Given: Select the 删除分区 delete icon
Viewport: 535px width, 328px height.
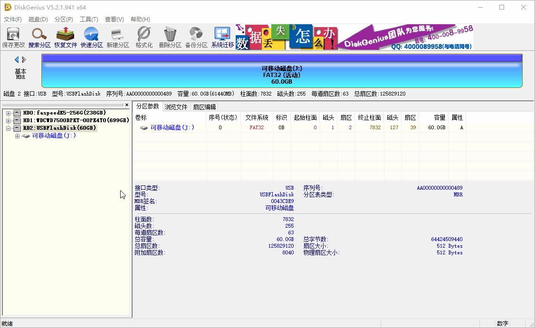Looking at the screenshot, I should tap(169, 36).
